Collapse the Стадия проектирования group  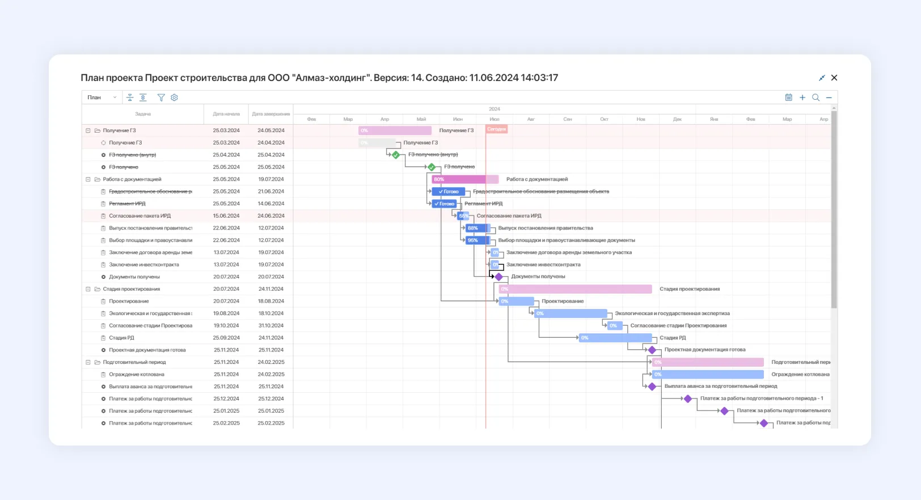pos(88,289)
